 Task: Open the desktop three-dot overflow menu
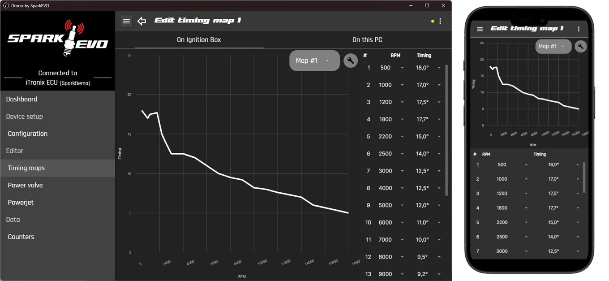441,21
